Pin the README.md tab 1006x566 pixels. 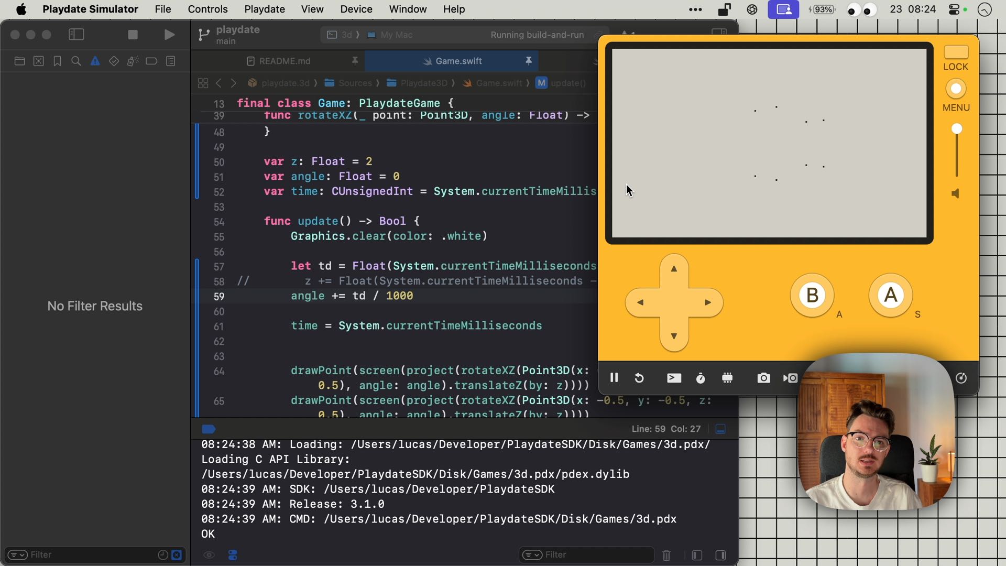tap(355, 61)
